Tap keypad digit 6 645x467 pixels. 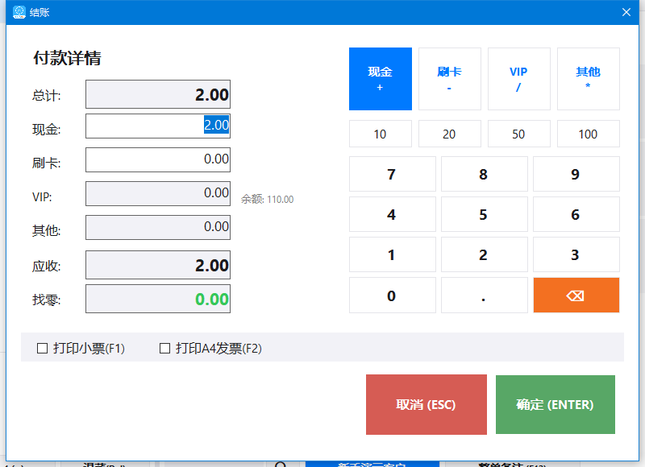(x=576, y=214)
